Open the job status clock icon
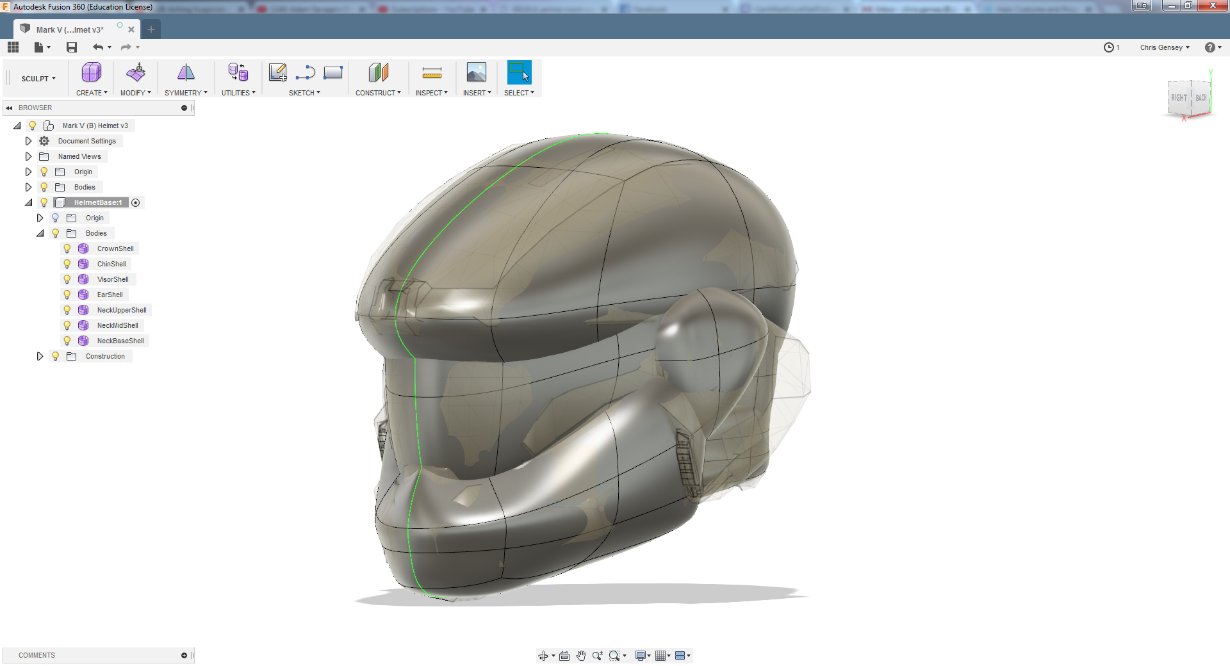 click(x=1109, y=47)
